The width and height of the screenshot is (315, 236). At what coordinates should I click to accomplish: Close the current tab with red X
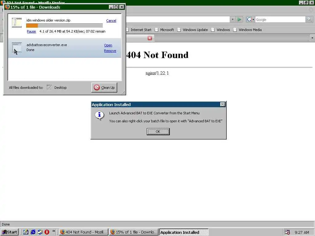(x=150, y=38)
